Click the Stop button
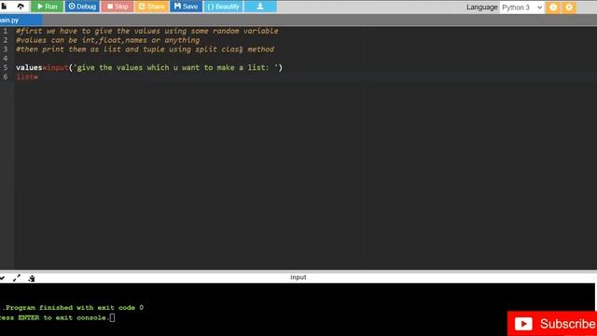Image resolution: width=597 pixels, height=336 pixels. click(118, 7)
